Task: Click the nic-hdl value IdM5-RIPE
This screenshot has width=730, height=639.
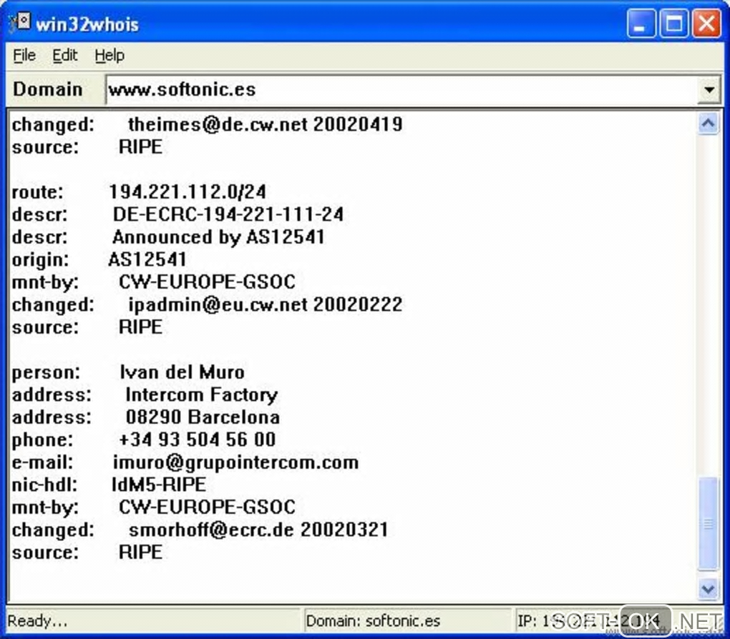Action: (x=159, y=485)
